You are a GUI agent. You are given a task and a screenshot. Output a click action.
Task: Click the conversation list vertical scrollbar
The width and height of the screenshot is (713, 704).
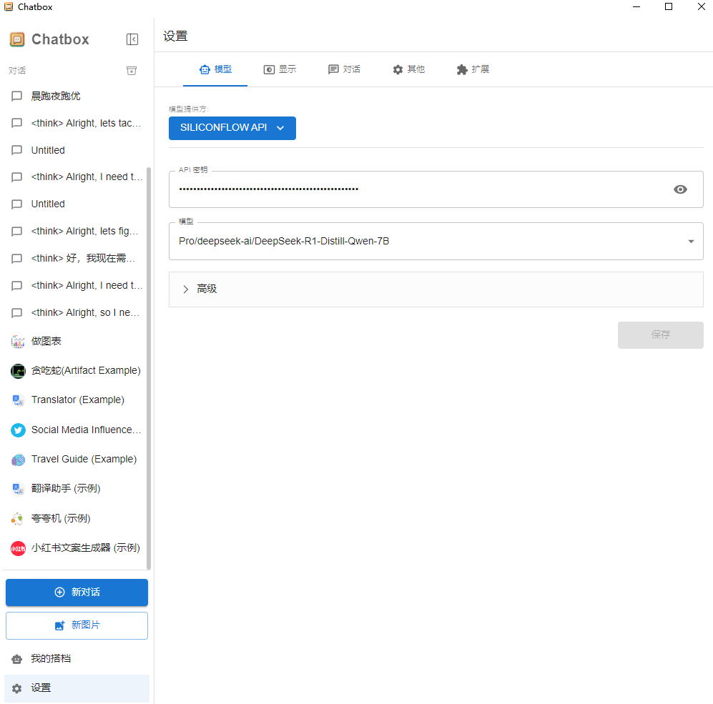click(148, 368)
